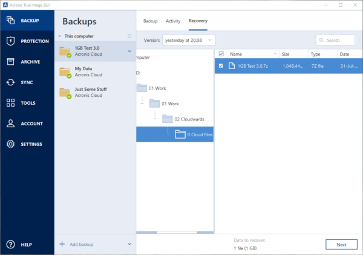Click the Add backup link
The width and height of the screenshot is (363, 255).
tap(82, 244)
